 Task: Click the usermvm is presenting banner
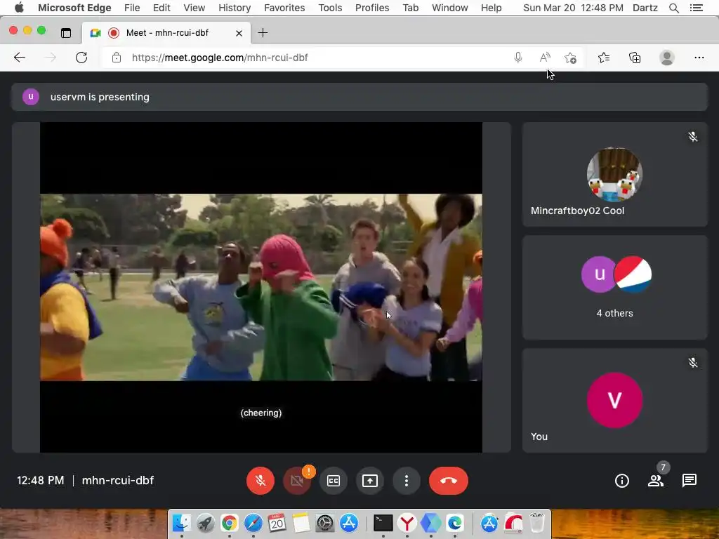click(x=359, y=97)
